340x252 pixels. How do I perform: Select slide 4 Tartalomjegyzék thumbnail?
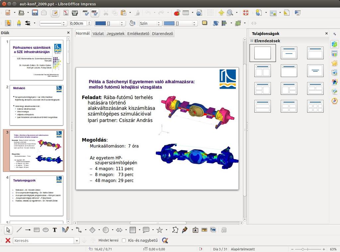coord(37,196)
